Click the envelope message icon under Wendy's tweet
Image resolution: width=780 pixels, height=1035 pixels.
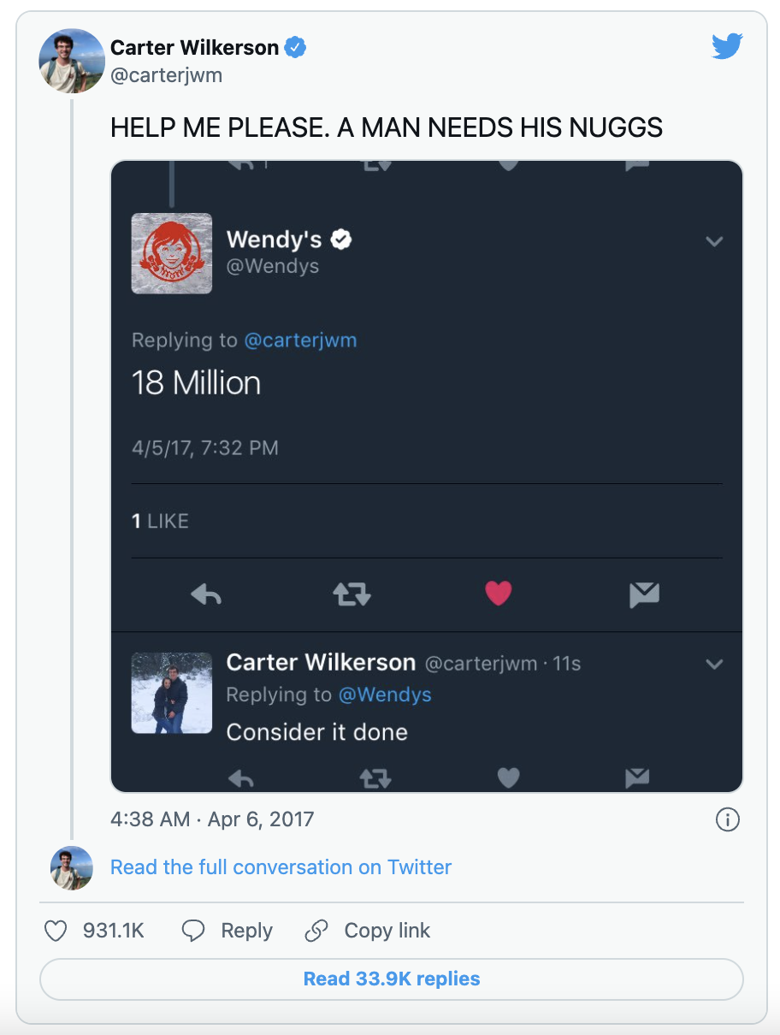(644, 594)
